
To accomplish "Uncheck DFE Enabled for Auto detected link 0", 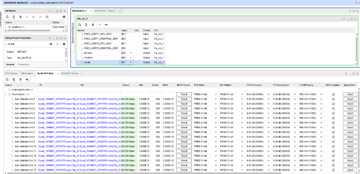I will (x=333, y=99).
